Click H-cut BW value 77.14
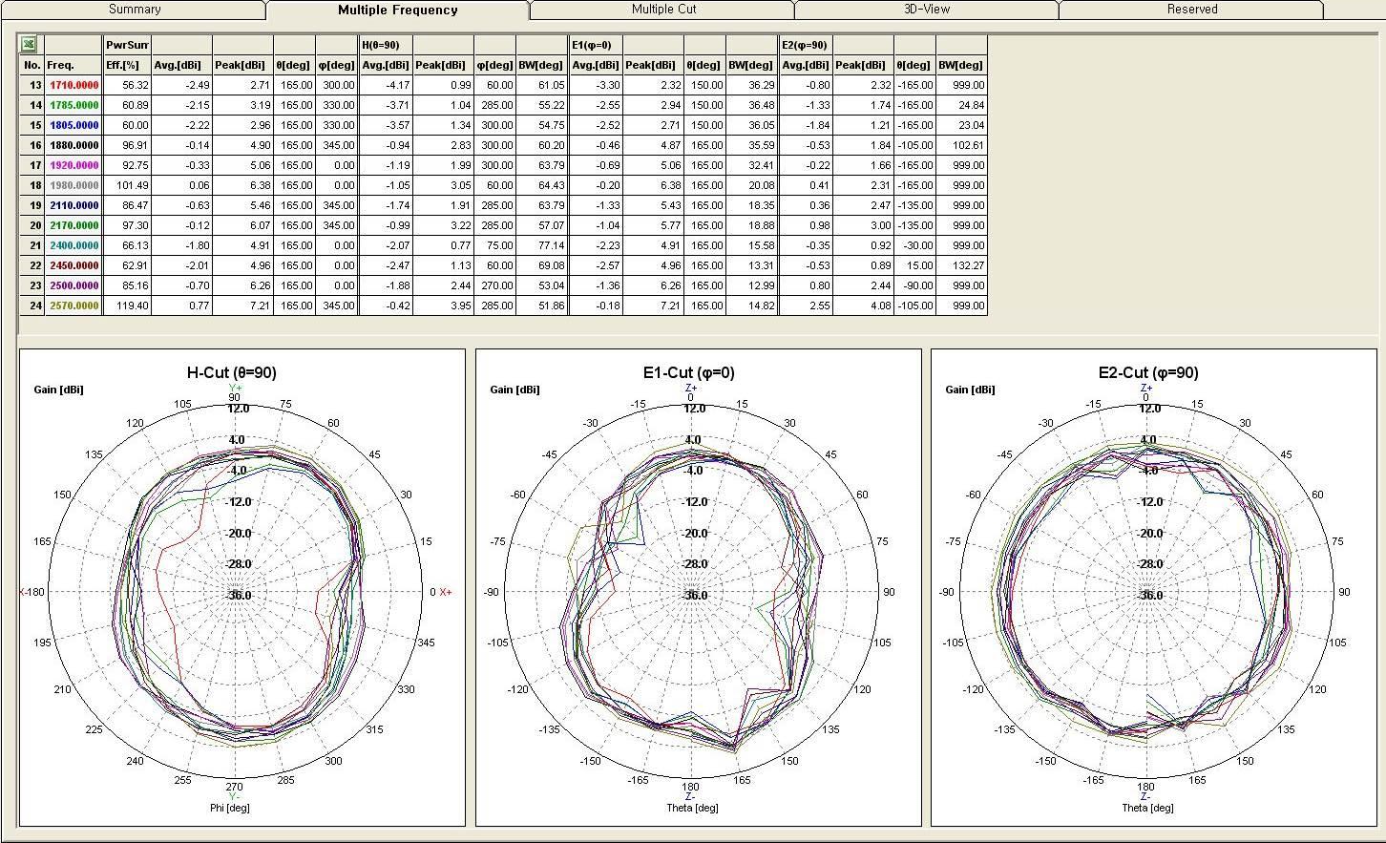 point(541,245)
